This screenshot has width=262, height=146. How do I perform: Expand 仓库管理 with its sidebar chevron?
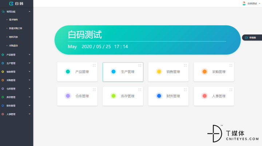coord(29,88)
